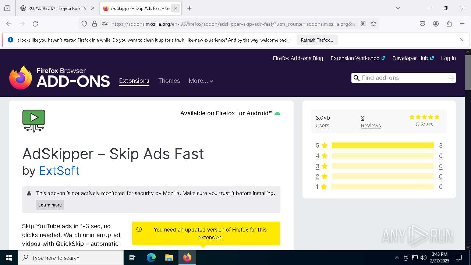This screenshot has width=471, height=265.
Task: Open Microsoft Edge from the taskbar
Action: pos(151,258)
